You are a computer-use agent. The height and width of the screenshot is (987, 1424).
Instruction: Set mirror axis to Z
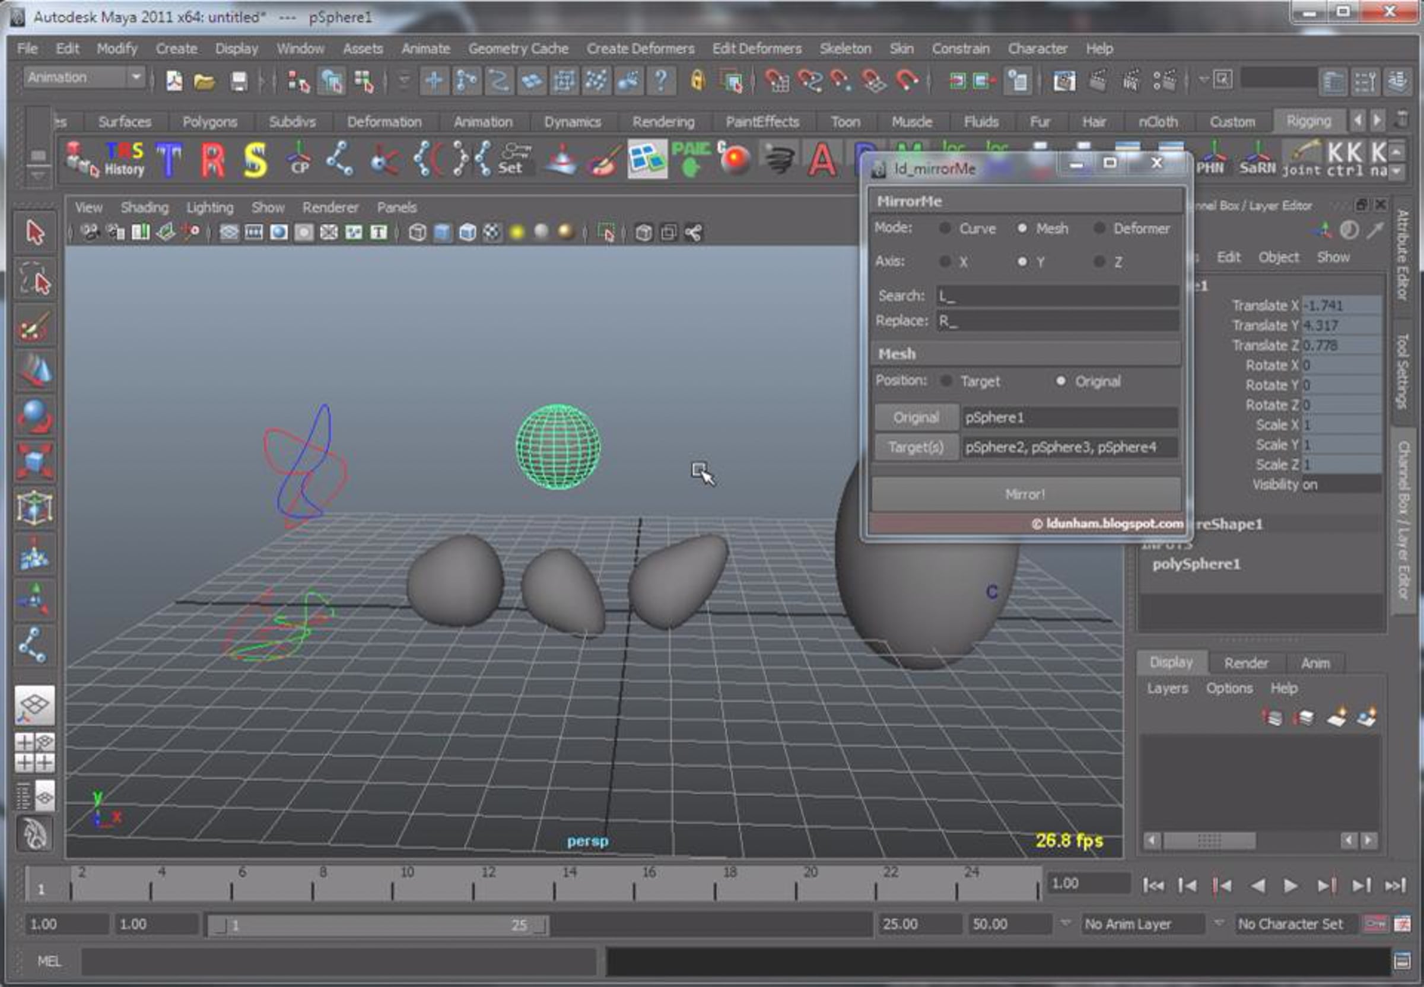pos(1099,262)
